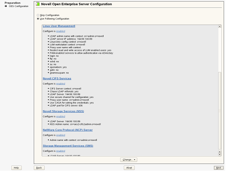Click the 'gnomesu-pam: no' entry

click(59, 73)
